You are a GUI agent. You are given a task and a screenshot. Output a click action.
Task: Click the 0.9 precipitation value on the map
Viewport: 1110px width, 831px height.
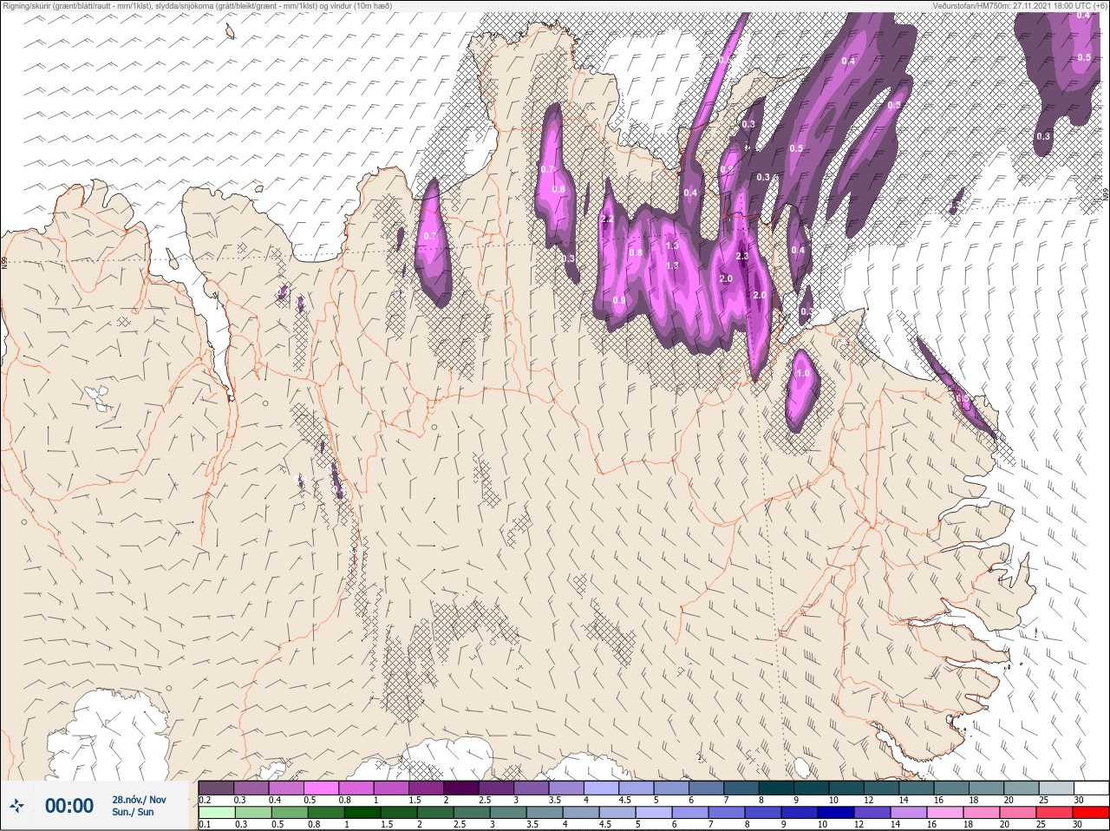pyautogui.click(x=618, y=301)
